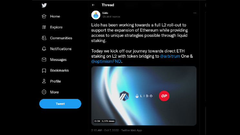Click the Bookmarks icon
The height and width of the screenshot is (135, 240).
pos(44,71)
